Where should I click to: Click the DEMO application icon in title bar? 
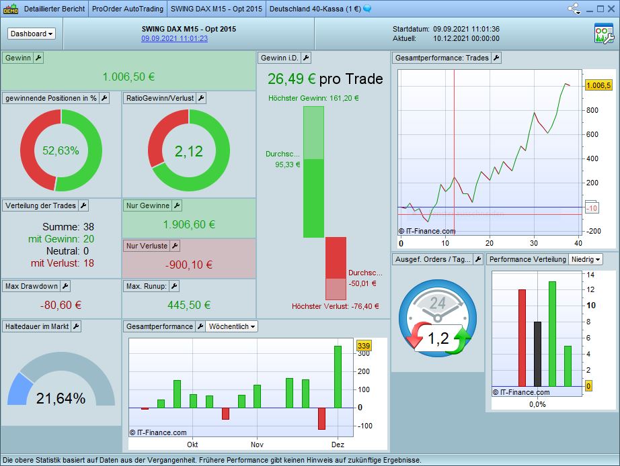(11, 9)
